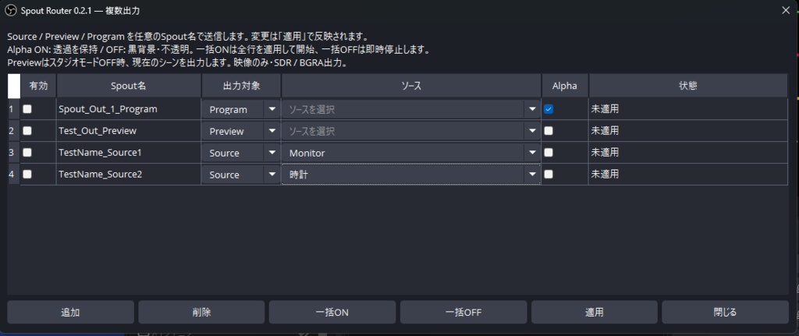Close the Spout Router dialog window

[x=786, y=10]
